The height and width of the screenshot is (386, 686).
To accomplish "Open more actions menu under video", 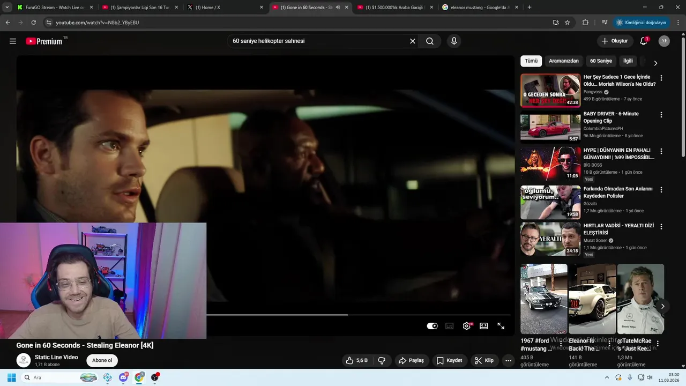I will 509,361.
